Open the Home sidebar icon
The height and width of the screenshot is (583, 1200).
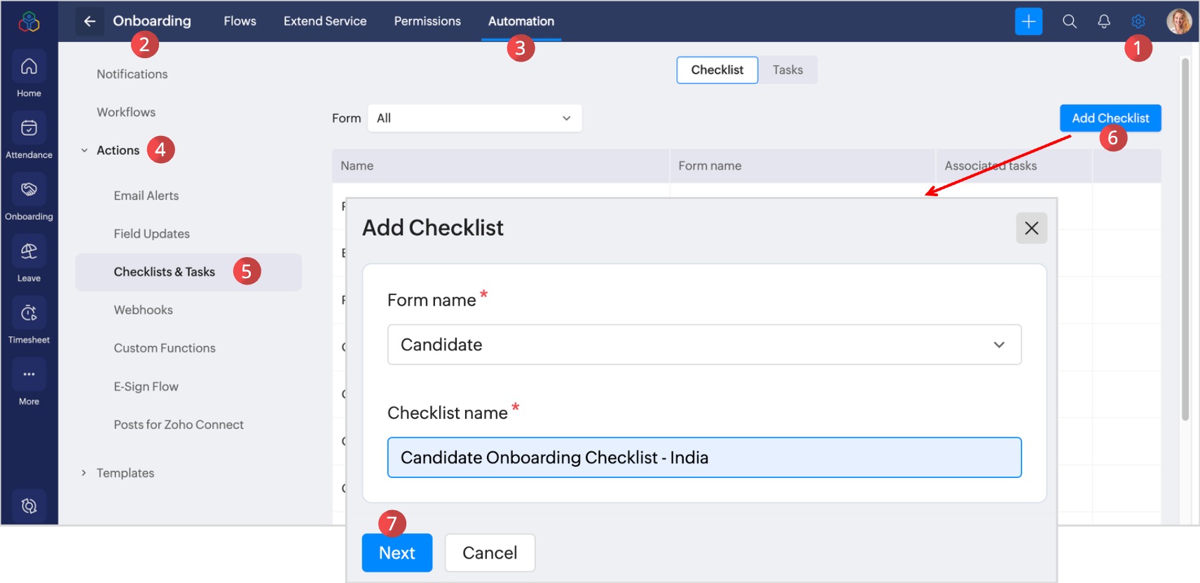pos(29,67)
